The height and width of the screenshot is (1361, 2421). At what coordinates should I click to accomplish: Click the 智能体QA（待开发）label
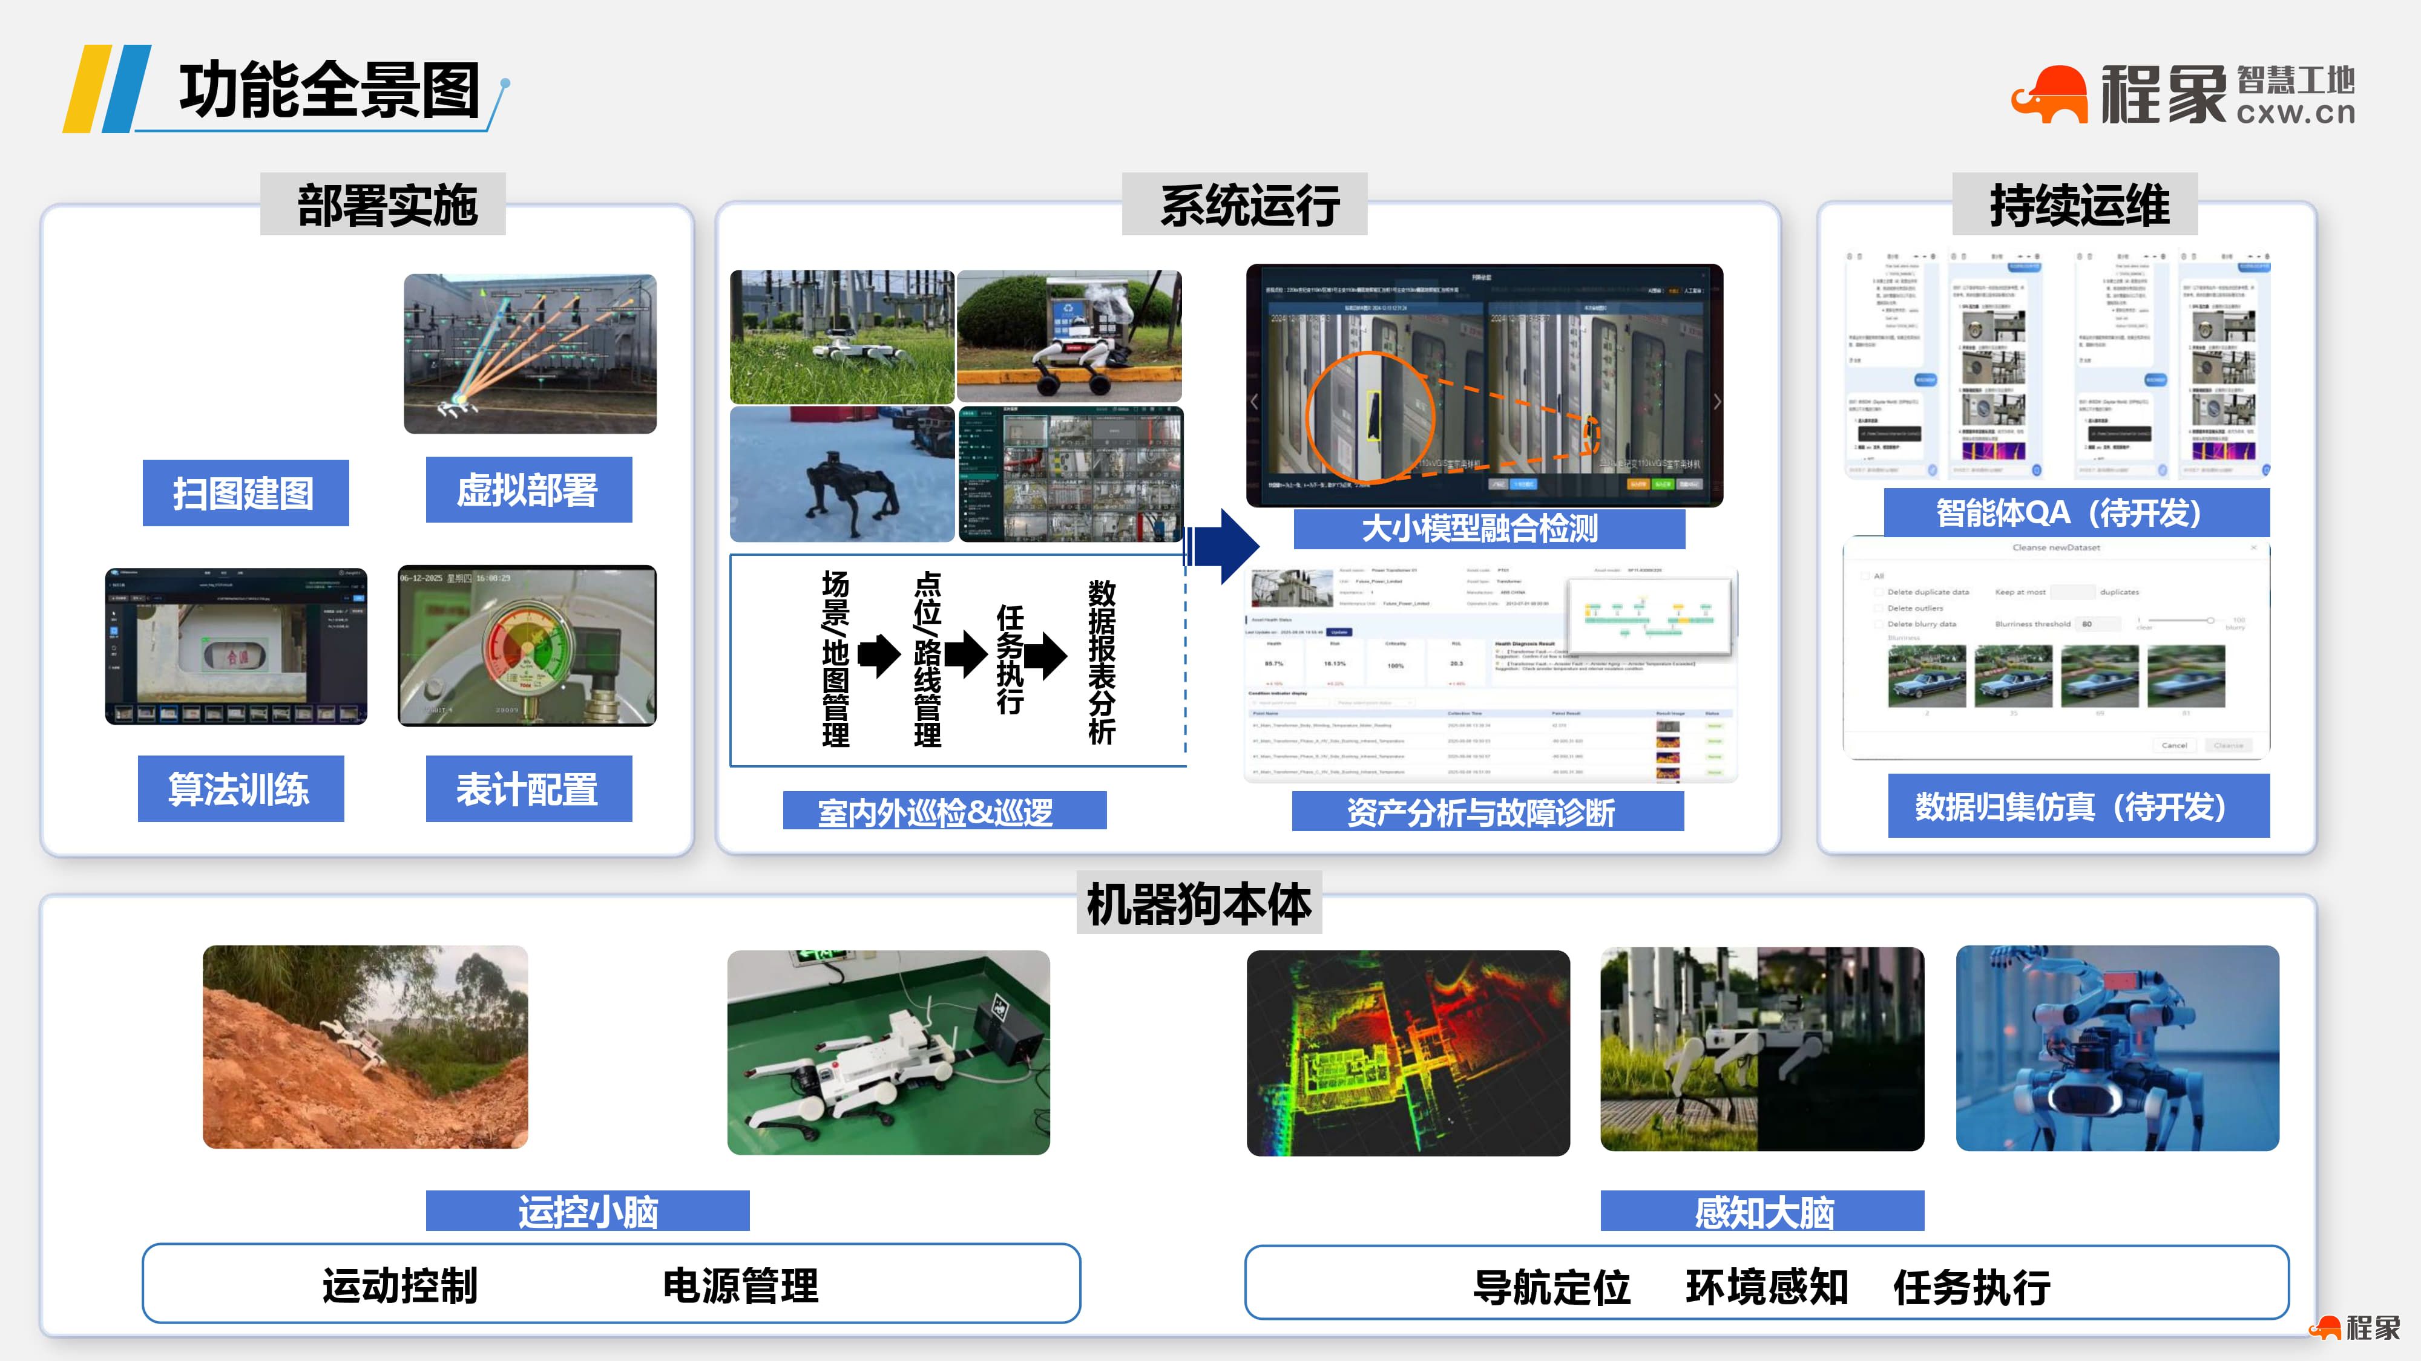click(x=2076, y=513)
